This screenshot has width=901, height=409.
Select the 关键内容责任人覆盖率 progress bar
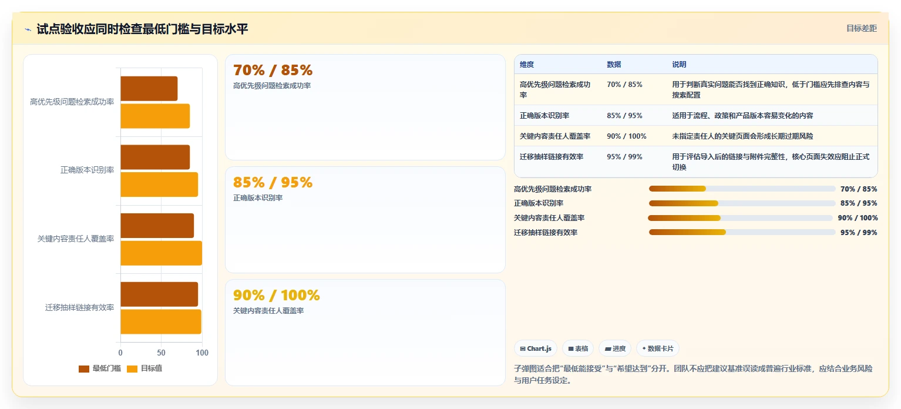point(740,218)
